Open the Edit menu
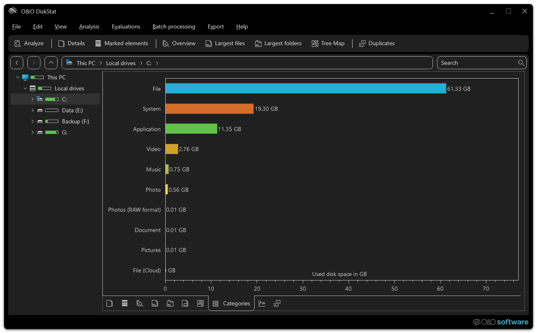Viewport: 537px width, 333px height. [x=38, y=26]
